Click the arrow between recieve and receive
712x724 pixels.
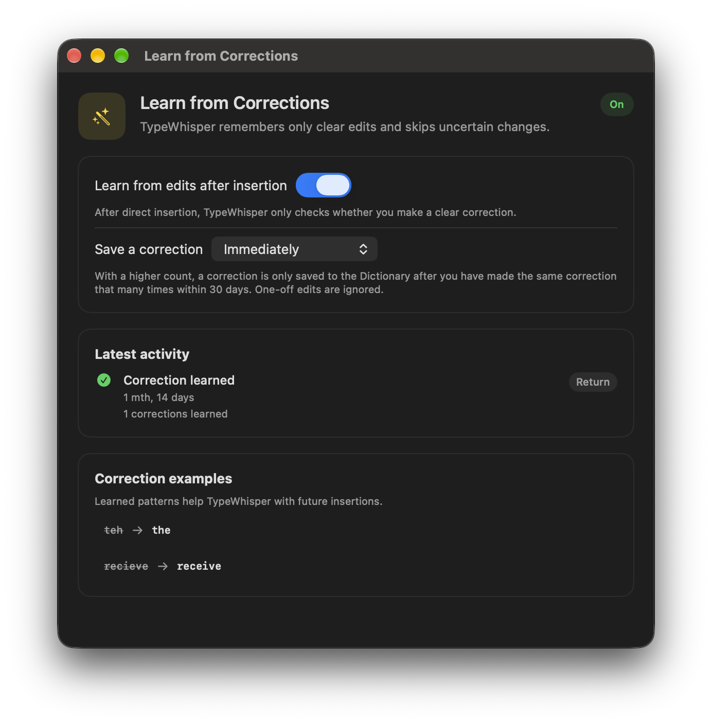point(163,566)
